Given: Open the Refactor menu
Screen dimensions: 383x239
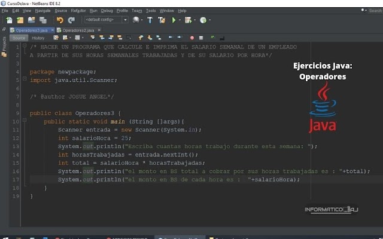Looking at the screenshot, I should (x=78, y=11).
